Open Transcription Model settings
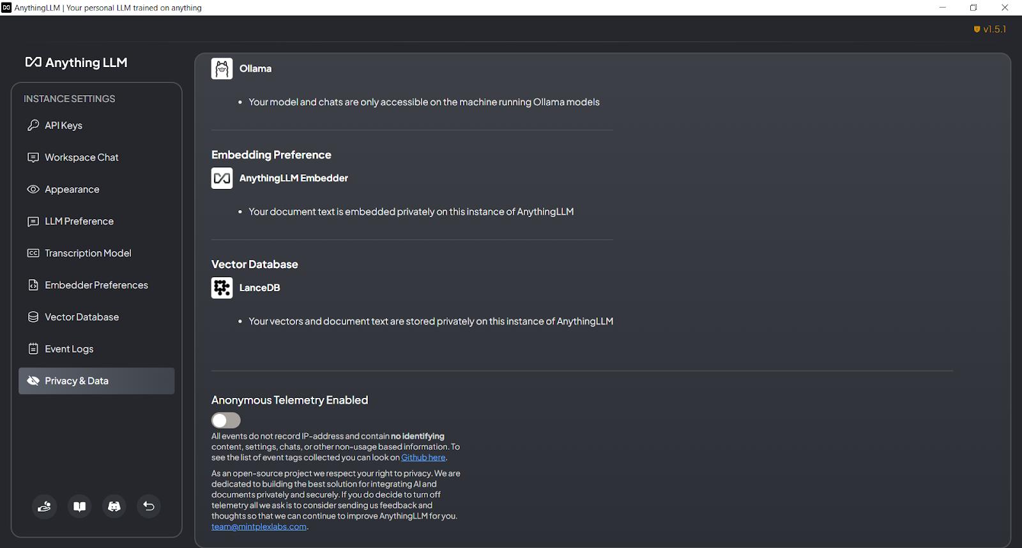 88,254
